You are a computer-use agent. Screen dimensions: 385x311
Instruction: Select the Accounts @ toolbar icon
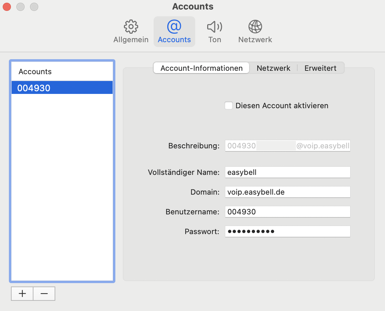174,32
